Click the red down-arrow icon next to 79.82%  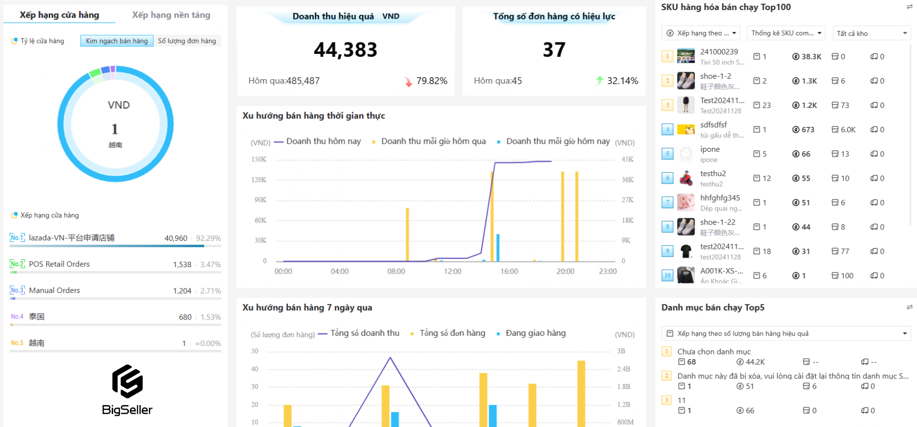(x=408, y=82)
